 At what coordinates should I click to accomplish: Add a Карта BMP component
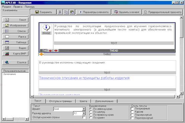click(x=15, y=54)
